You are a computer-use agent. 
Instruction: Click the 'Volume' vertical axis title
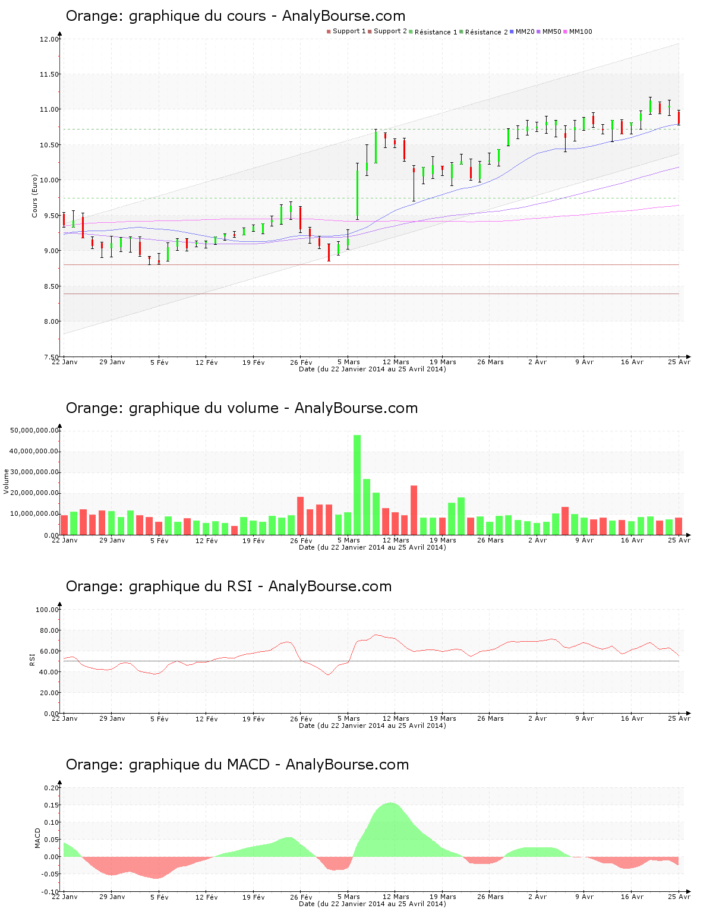[7, 481]
